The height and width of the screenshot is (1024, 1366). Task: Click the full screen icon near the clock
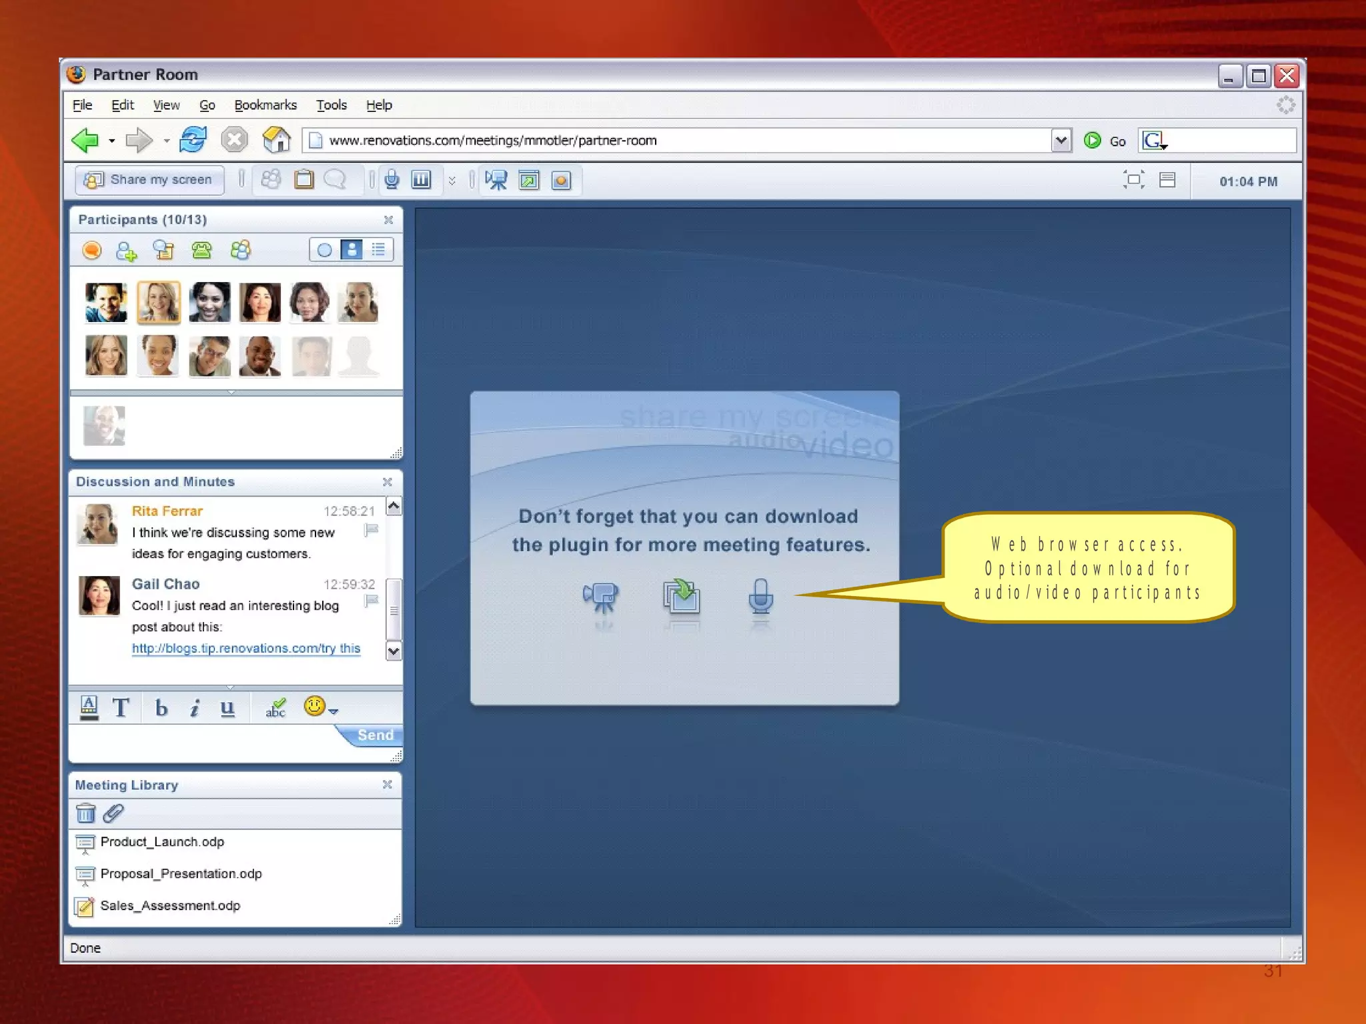1133,180
